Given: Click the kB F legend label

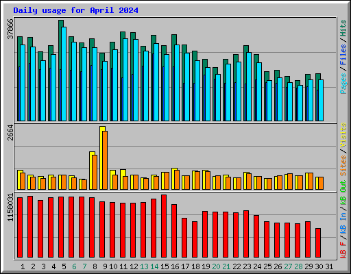Looking at the screenshot, I should click(343, 249).
